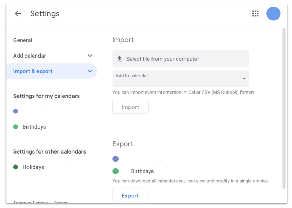The width and height of the screenshot is (292, 208).
Task: Open the Google apps grid icon
Action: (x=255, y=14)
